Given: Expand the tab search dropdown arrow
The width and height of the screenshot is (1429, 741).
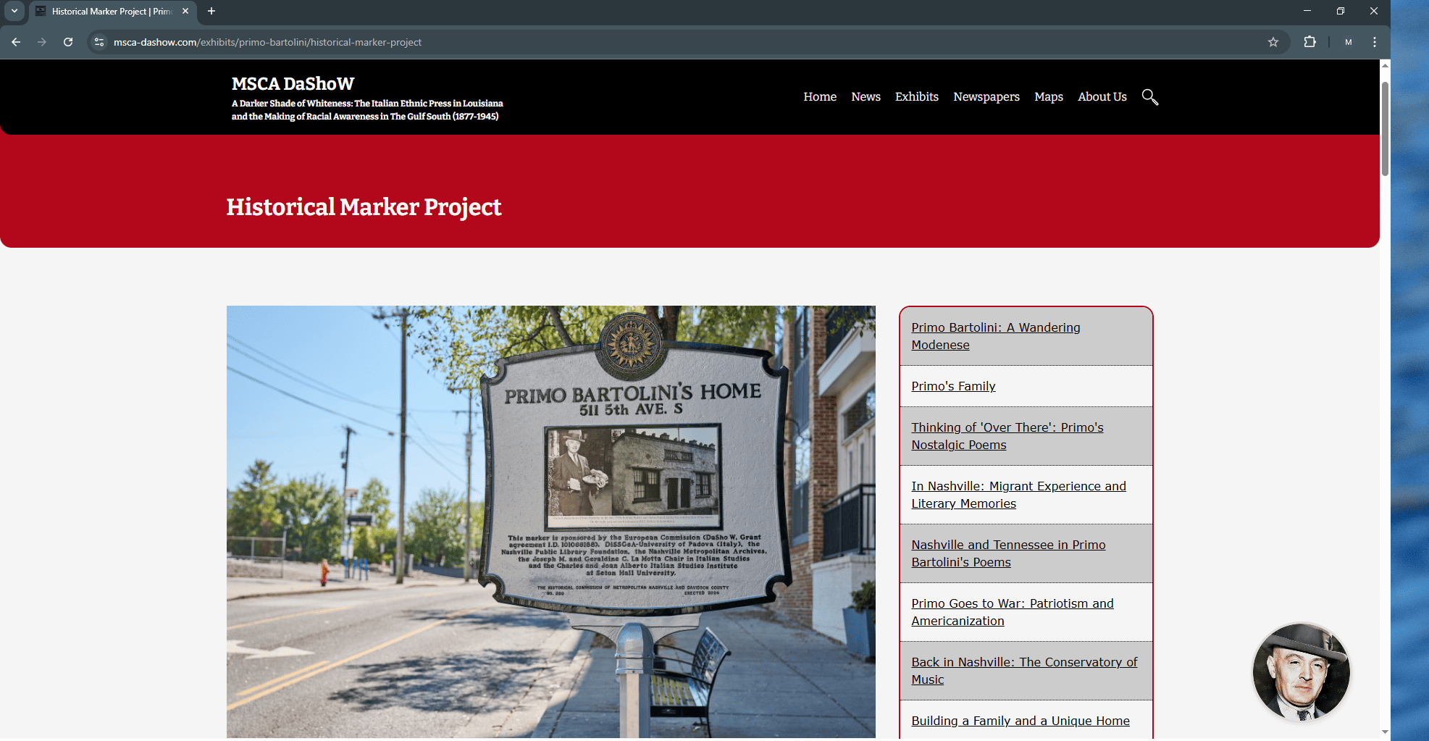Looking at the screenshot, I should tap(14, 11).
